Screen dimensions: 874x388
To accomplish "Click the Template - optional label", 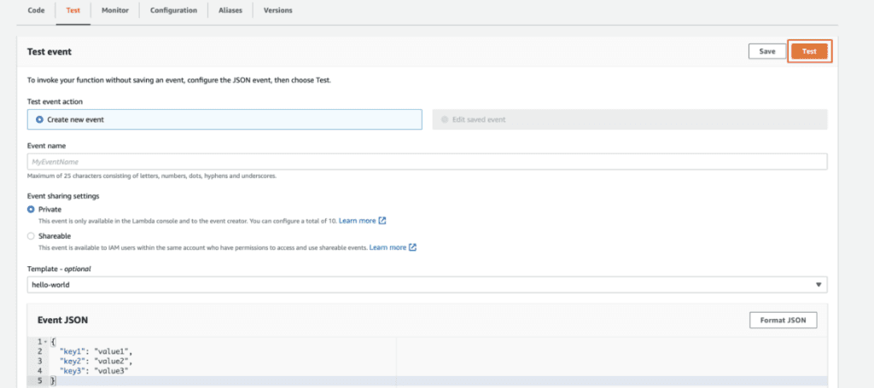I will tap(59, 269).
